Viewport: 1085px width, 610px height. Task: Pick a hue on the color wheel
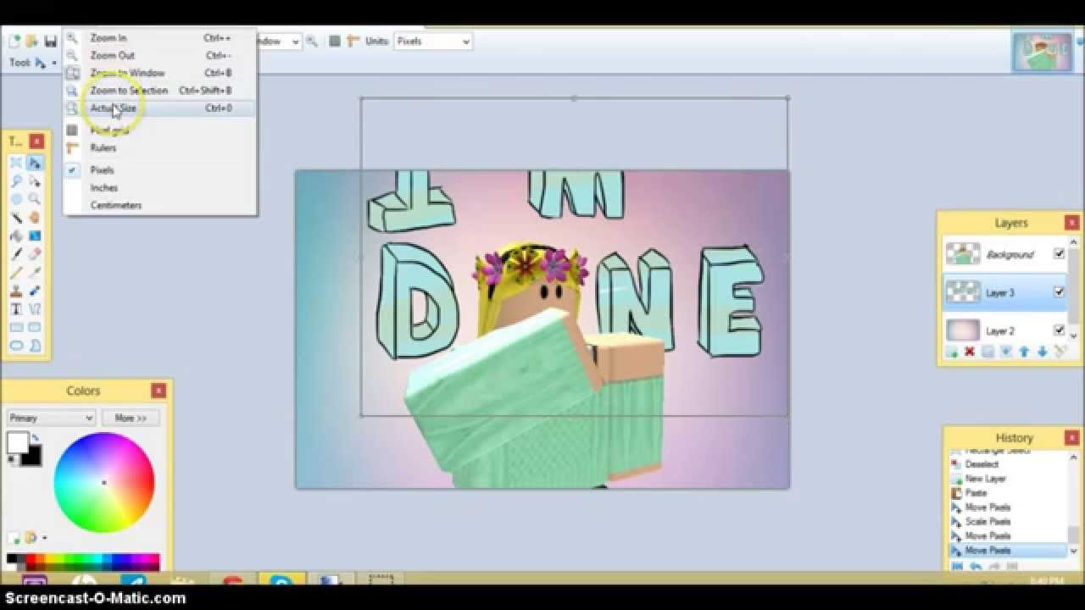click(x=104, y=483)
